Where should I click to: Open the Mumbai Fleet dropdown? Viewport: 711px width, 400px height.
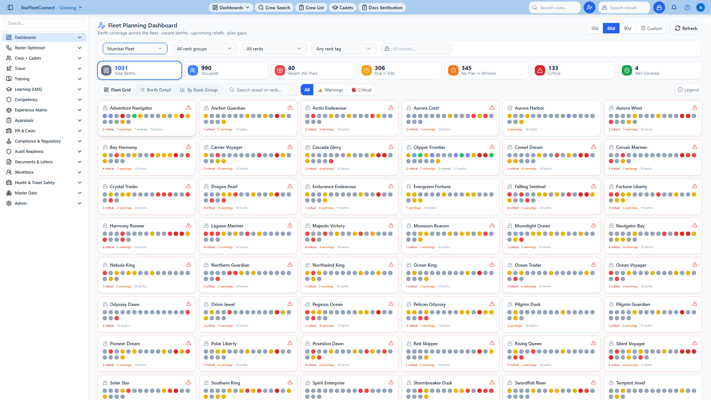pos(135,49)
